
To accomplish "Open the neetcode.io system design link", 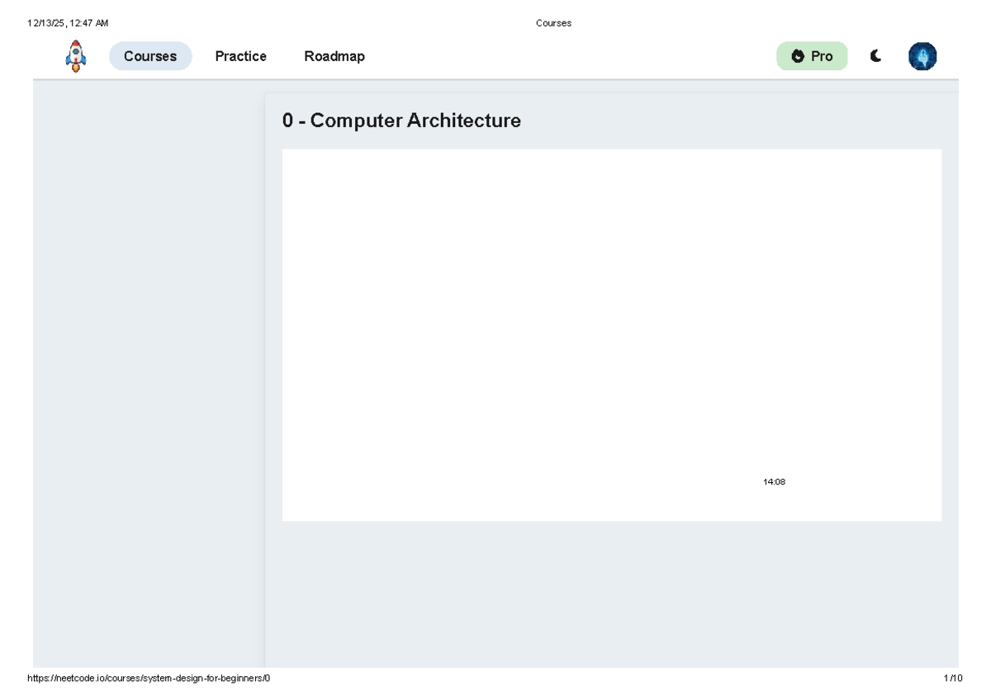I will click(147, 678).
